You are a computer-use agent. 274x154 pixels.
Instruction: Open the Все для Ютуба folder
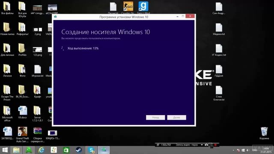pyautogui.click(x=22, y=9)
